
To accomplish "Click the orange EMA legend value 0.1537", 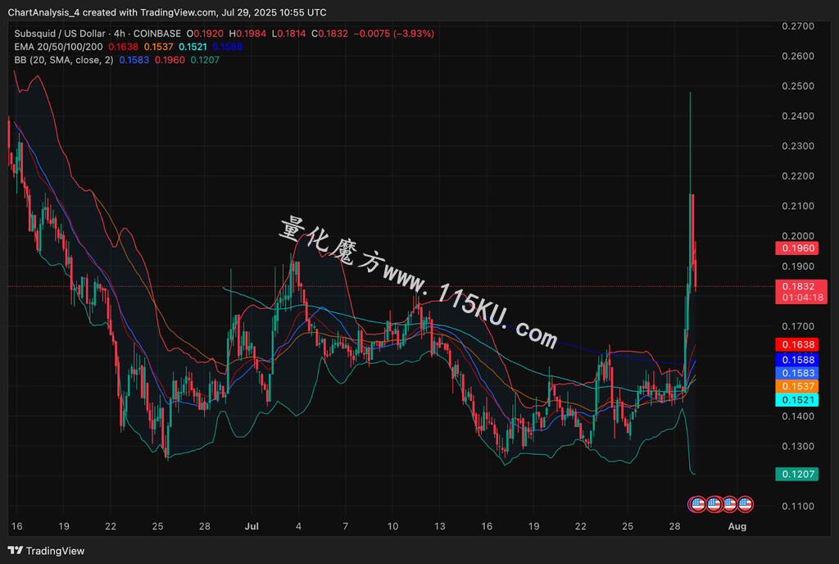I will (158, 47).
